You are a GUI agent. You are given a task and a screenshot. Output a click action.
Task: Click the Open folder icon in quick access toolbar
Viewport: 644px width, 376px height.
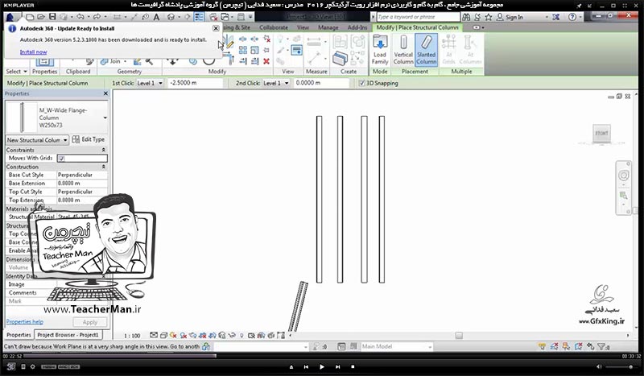coord(41,17)
